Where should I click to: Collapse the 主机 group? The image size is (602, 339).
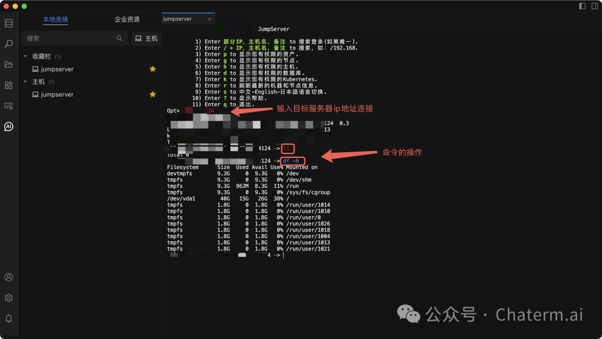pyautogui.click(x=25, y=81)
